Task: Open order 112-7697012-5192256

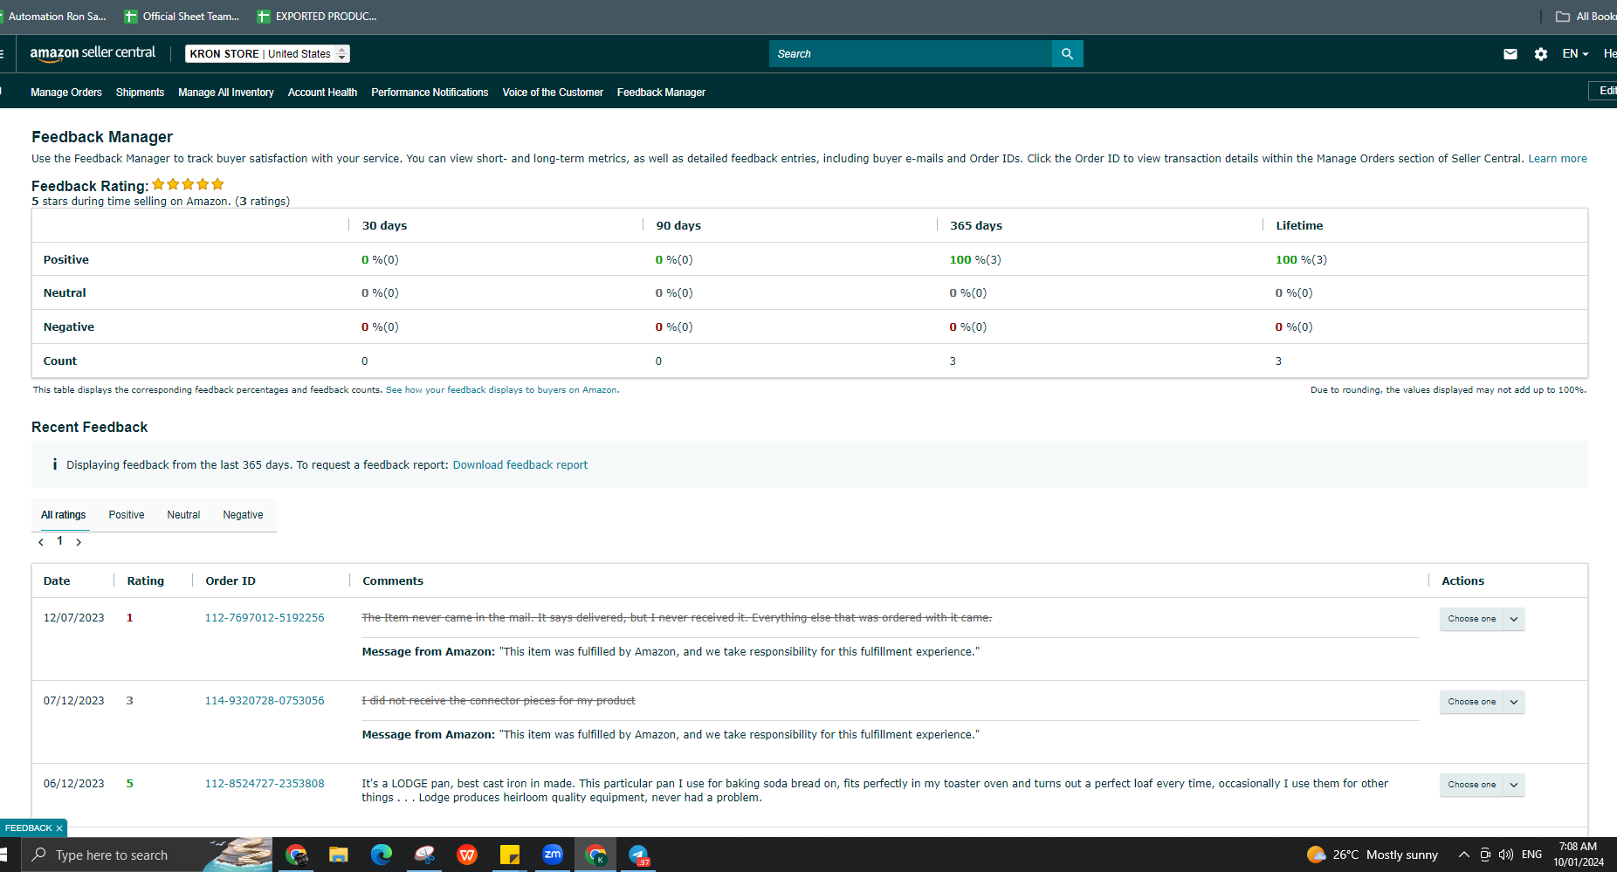Action: [265, 618]
